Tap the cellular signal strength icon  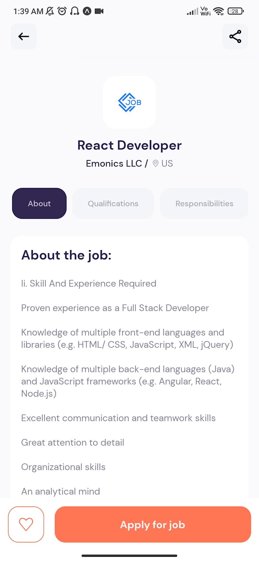192,12
